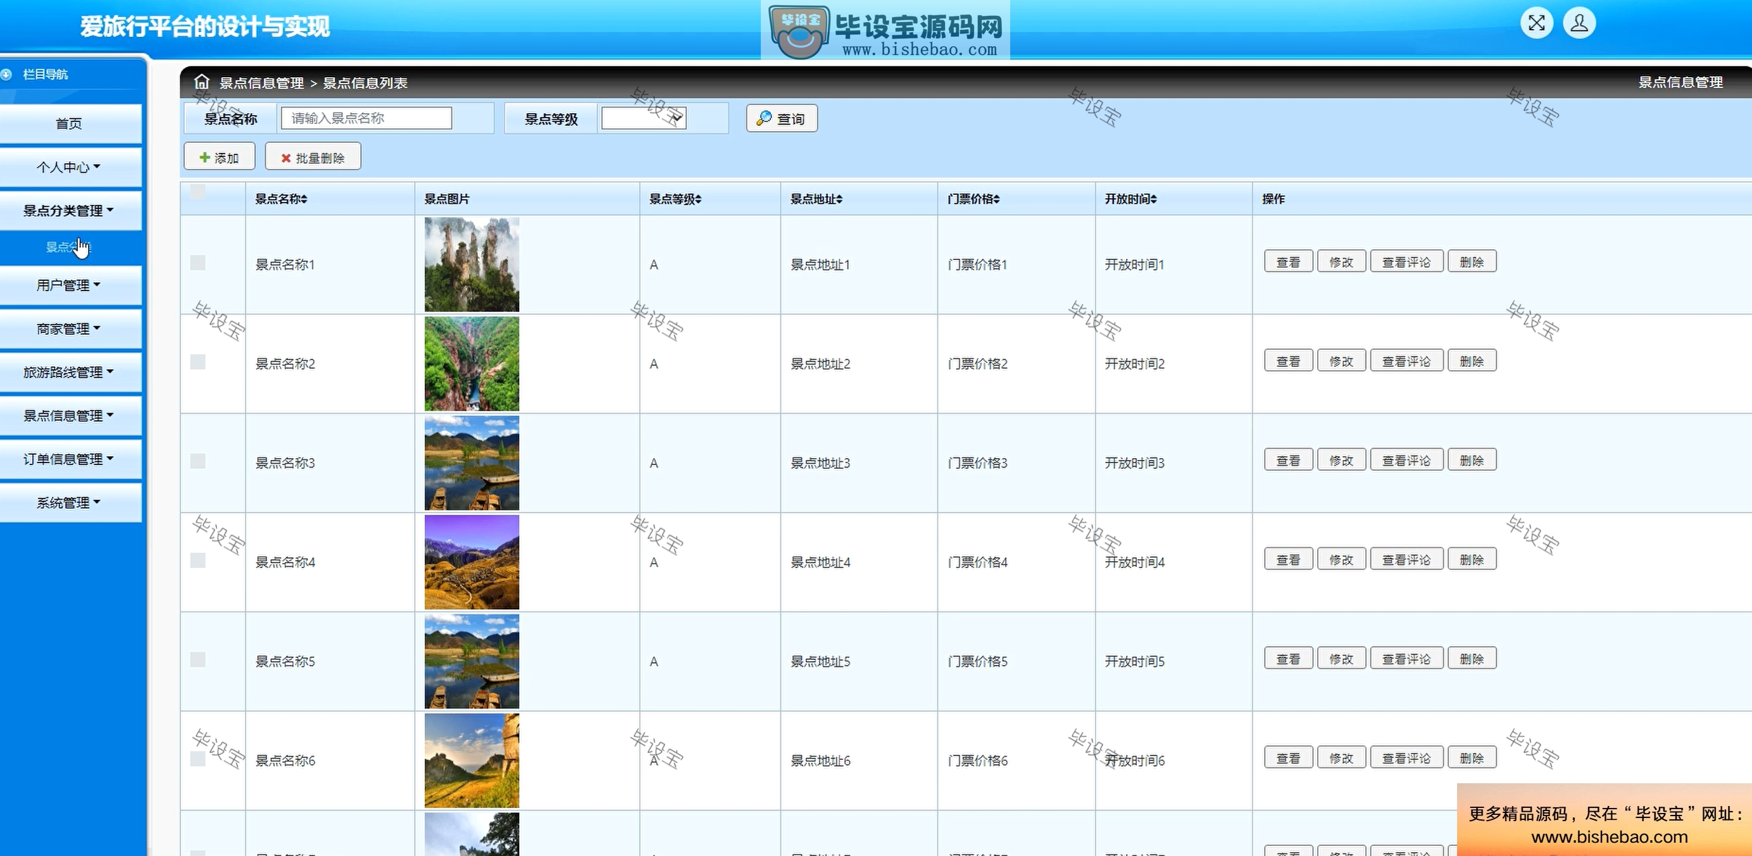Click 查看 for 景点名称4
1752x856 pixels.
(x=1288, y=559)
